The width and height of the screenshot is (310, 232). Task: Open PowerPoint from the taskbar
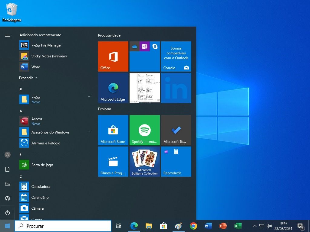click(223, 226)
